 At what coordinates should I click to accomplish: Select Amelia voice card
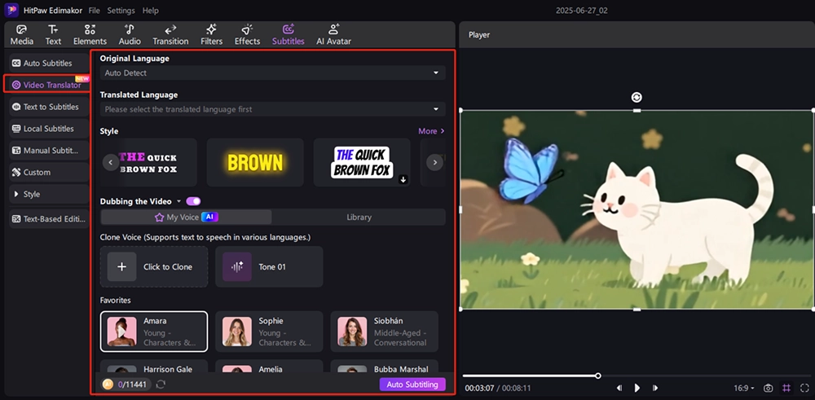coord(269,367)
